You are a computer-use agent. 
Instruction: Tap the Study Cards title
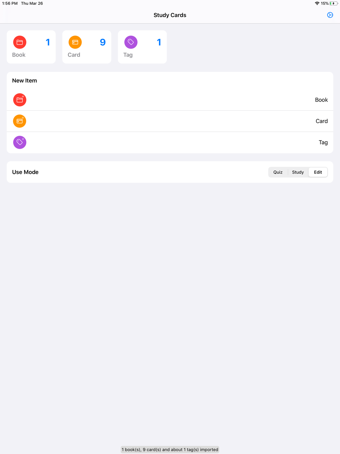coord(170,15)
